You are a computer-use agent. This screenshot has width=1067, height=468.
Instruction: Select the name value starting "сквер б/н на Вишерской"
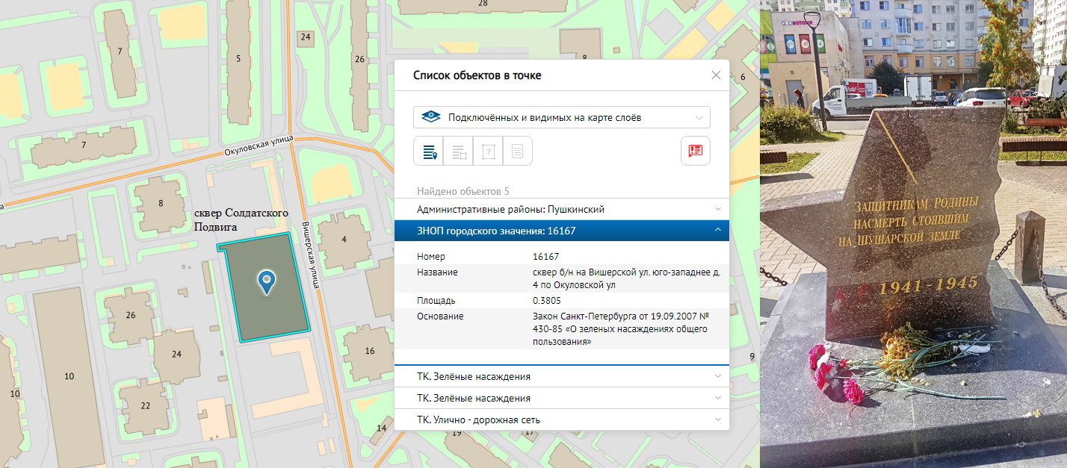coord(626,278)
